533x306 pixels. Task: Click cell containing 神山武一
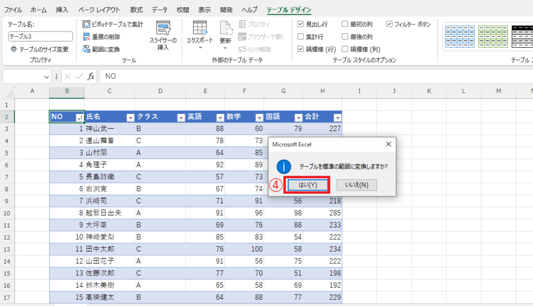pos(109,128)
